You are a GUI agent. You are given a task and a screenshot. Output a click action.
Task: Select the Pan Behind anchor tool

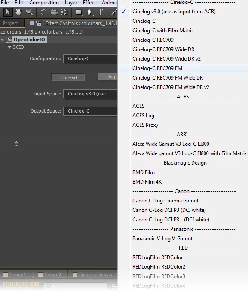(x=65, y=12)
